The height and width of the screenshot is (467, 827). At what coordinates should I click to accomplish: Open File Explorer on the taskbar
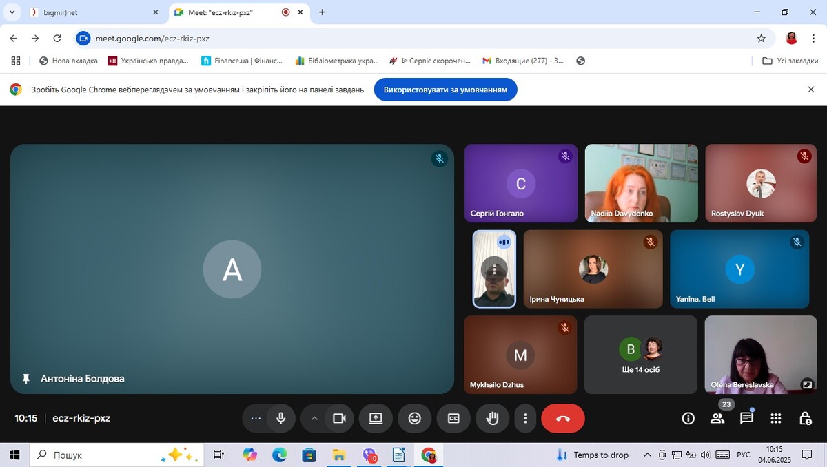click(x=339, y=455)
